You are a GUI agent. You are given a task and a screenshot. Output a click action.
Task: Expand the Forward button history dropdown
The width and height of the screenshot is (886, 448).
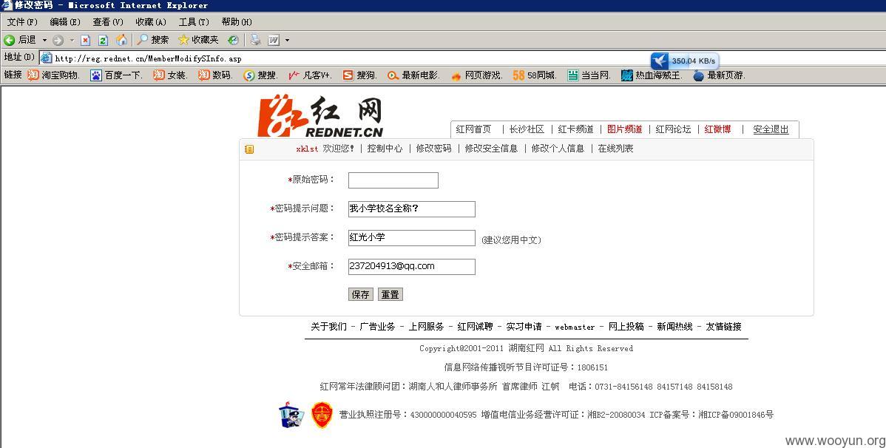(x=71, y=40)
